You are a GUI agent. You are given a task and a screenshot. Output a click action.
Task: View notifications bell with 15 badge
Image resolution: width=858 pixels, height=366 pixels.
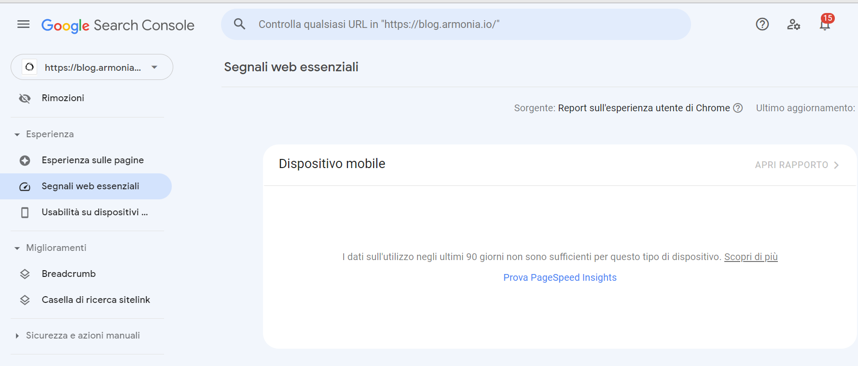[x=825, y=23]
